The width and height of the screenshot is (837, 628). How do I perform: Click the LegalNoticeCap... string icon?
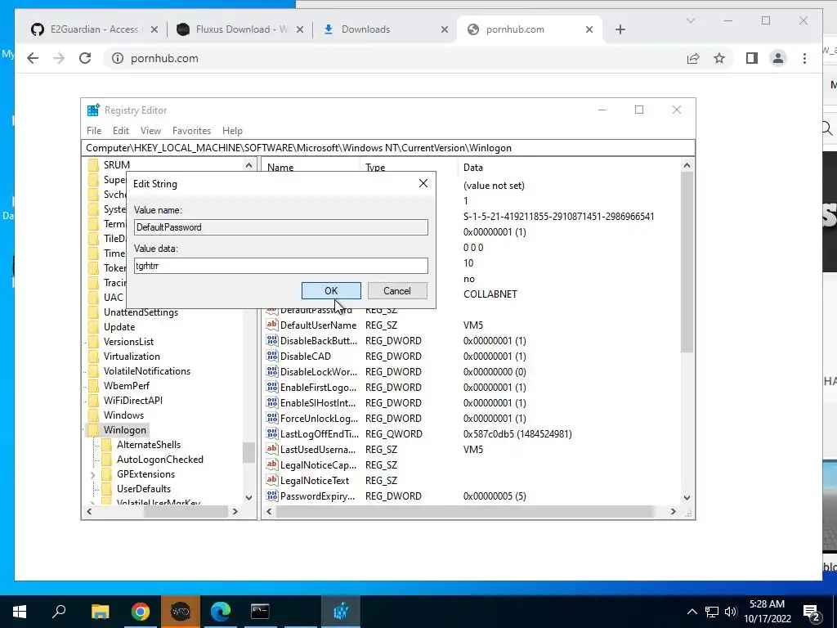272,464
